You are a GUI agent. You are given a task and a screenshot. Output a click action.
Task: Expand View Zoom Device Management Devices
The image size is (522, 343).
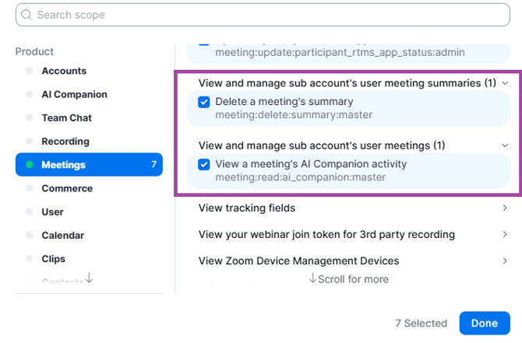(506, 261)
